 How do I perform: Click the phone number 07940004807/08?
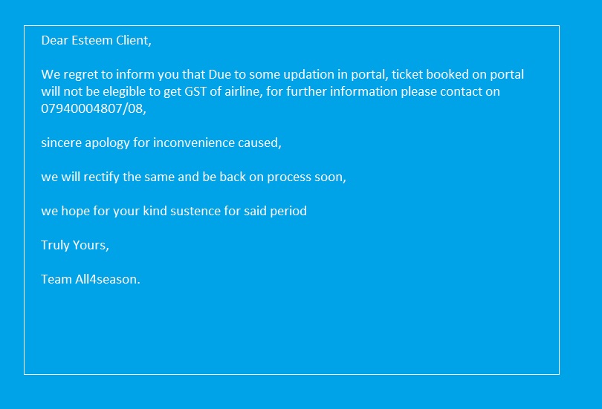pos(94,108)
